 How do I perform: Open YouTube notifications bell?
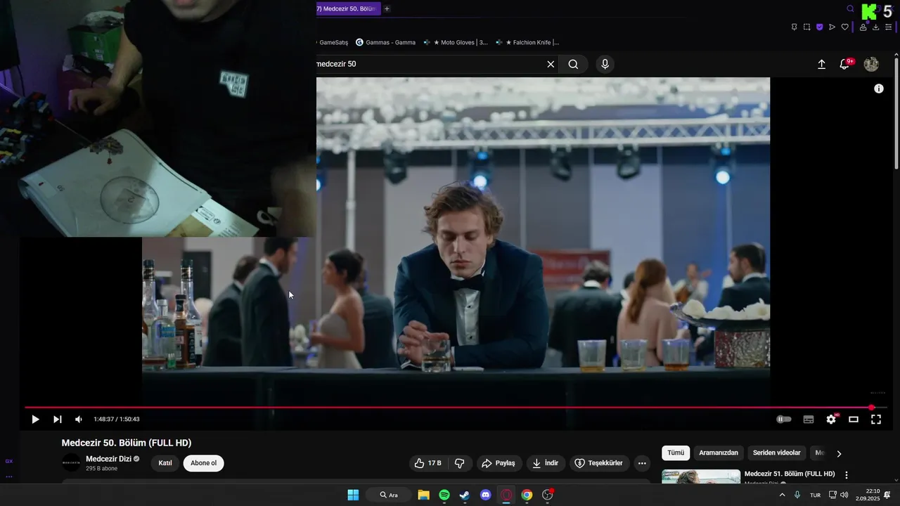pos(845,65)
